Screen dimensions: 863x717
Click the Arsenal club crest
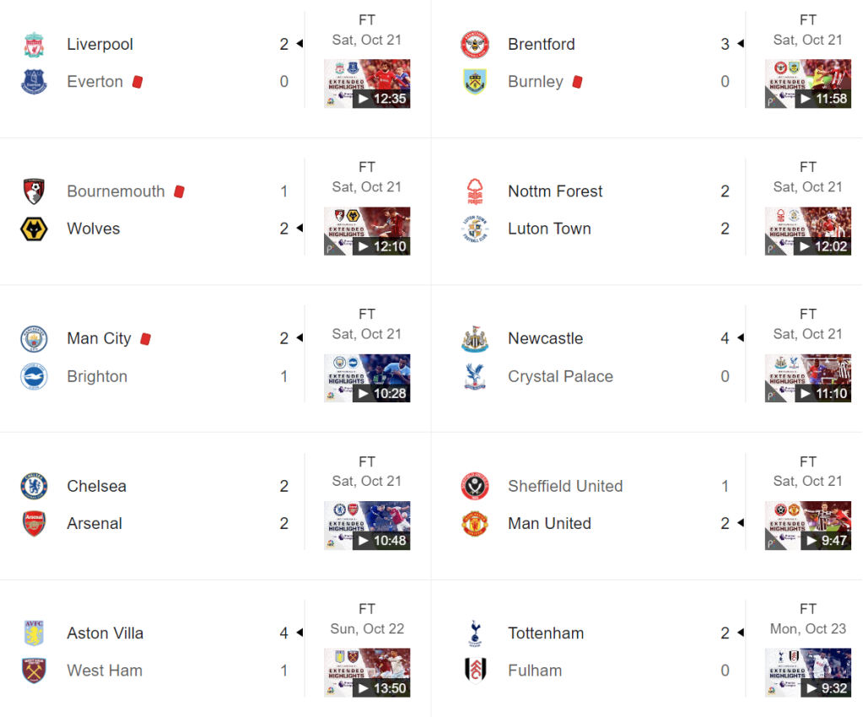[x=34, y=524]
